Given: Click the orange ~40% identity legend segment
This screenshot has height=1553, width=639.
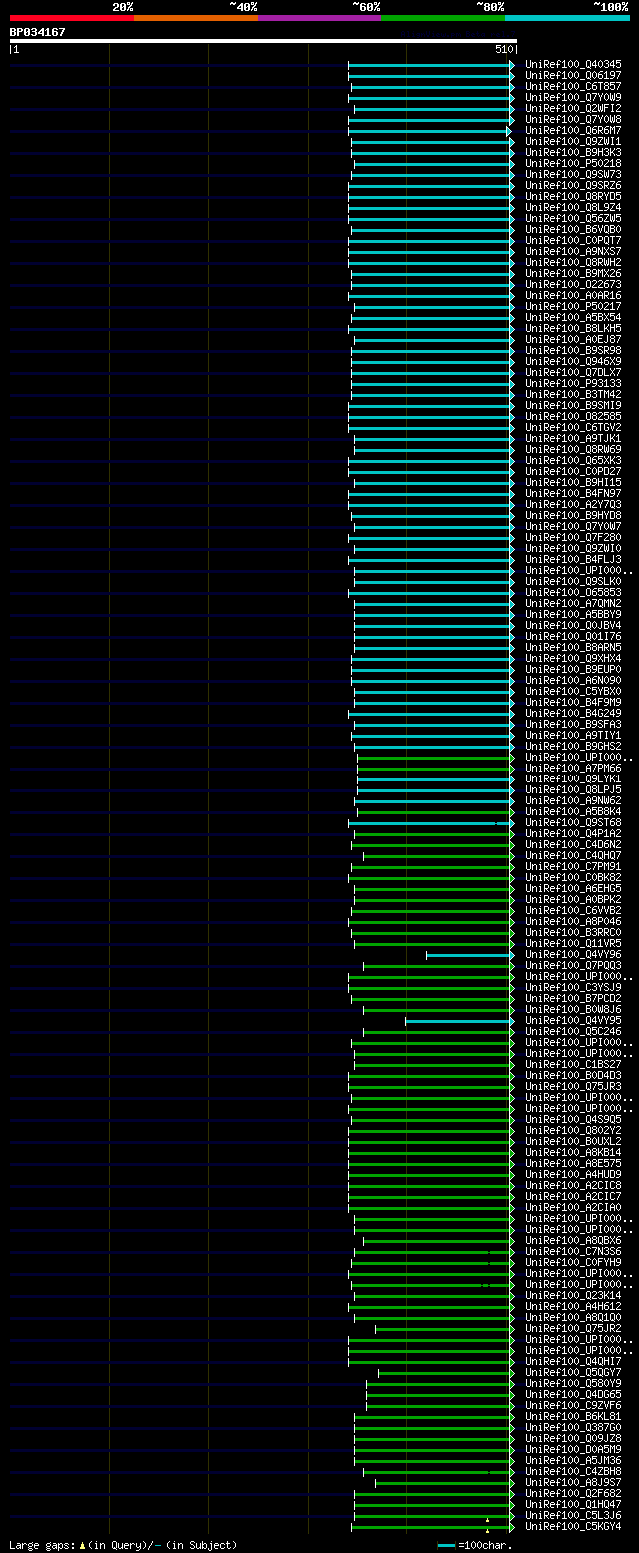Looking at the screenshot, I should (x=196, y=17).
